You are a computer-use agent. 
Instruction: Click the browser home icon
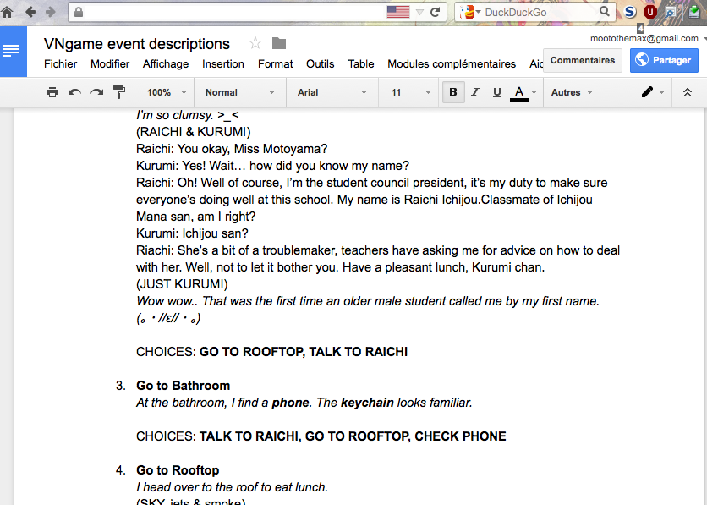8,12
